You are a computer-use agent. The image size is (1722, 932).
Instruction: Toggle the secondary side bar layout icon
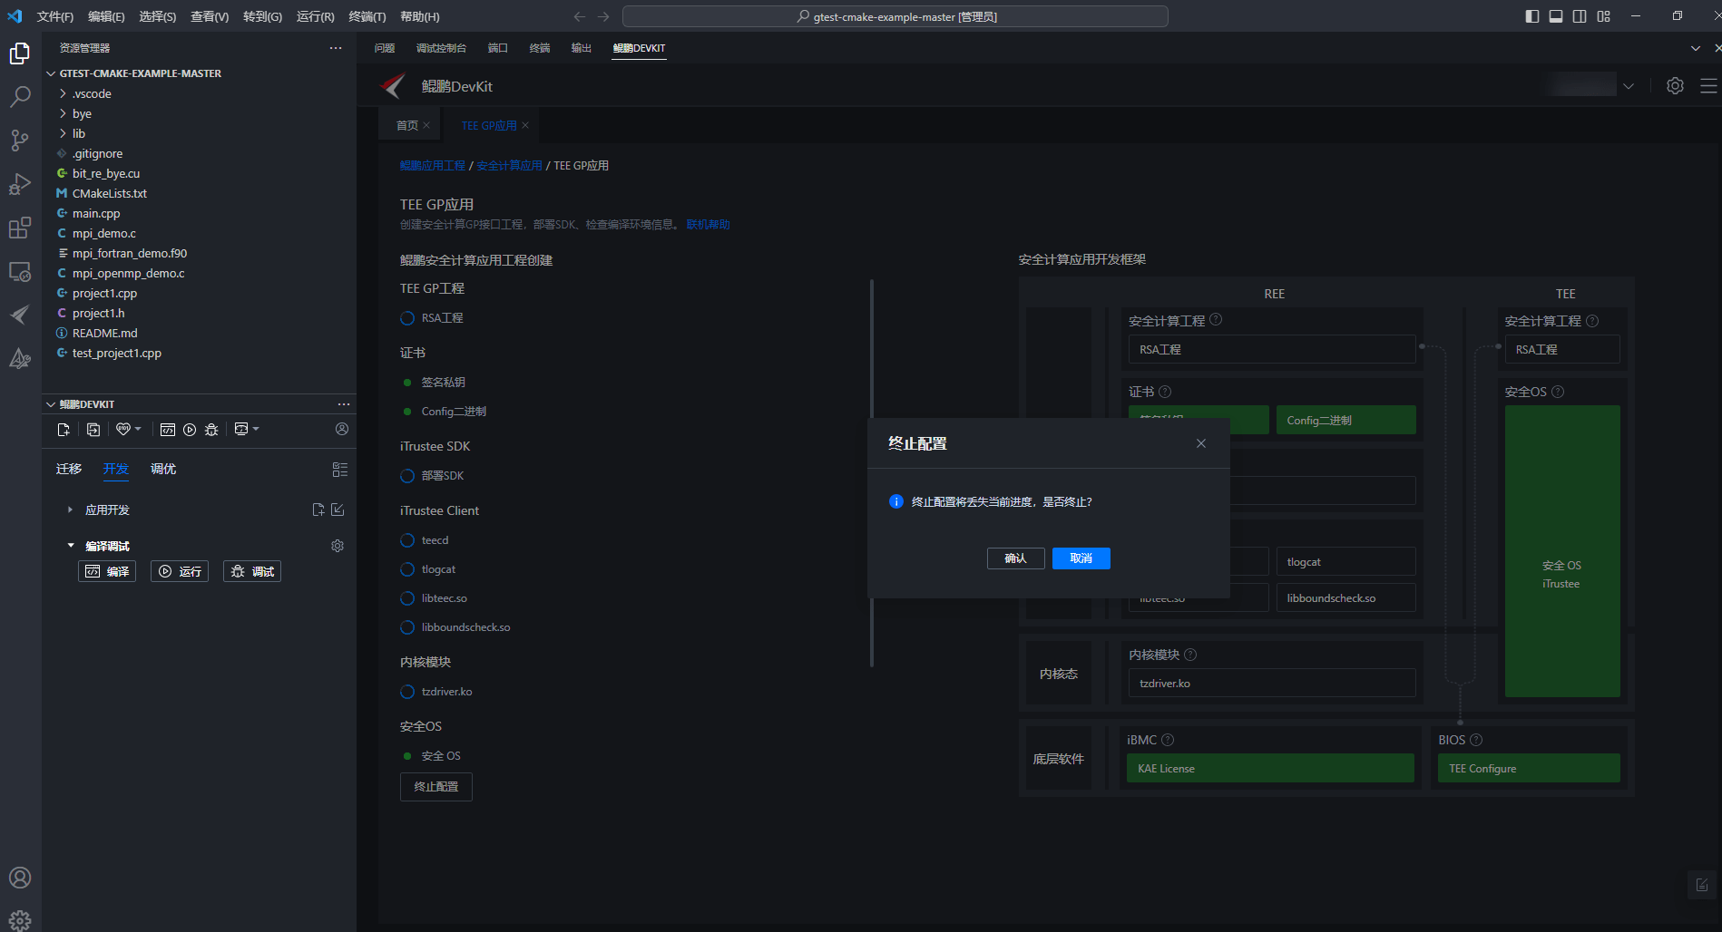tap(1580, 16)
